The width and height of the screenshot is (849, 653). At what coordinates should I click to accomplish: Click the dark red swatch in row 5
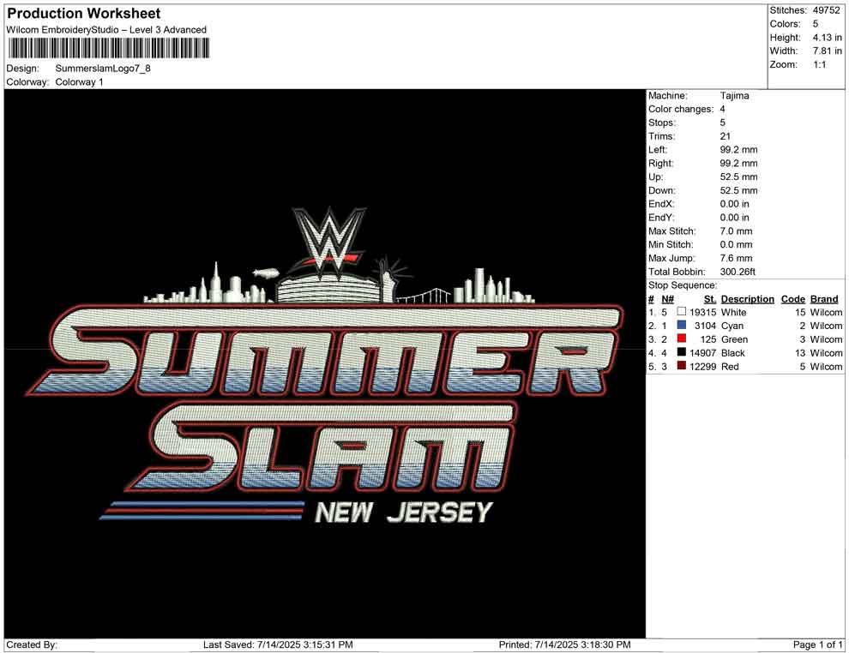coord(682,366)
